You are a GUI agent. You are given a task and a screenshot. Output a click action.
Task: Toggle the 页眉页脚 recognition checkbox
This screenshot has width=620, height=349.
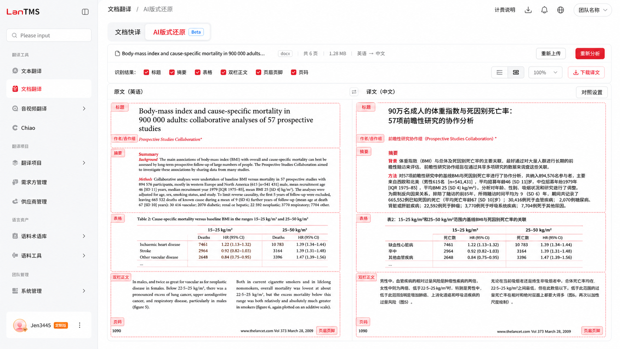tap(258, 72)
